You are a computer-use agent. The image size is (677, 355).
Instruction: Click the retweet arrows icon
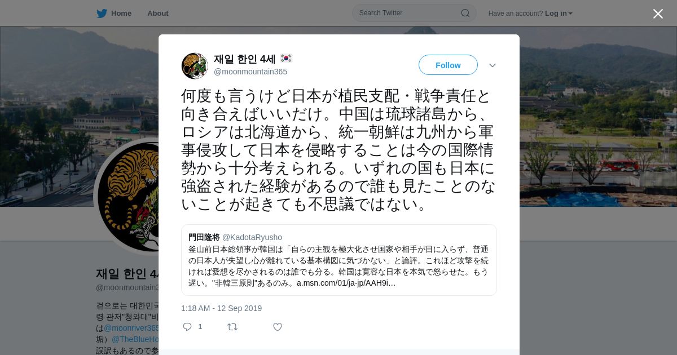click(232, 327)
